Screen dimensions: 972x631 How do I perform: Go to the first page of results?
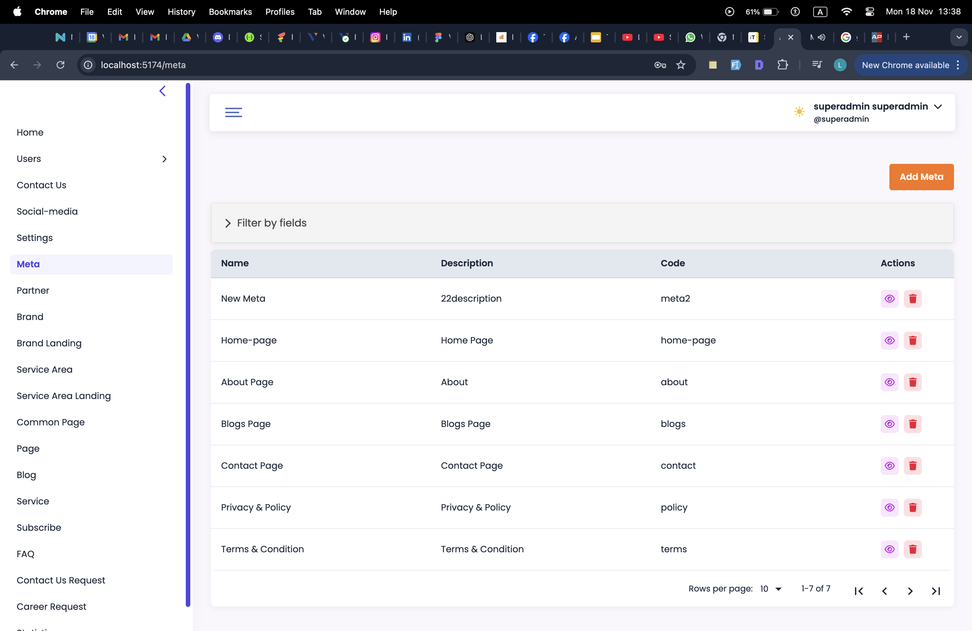click(859, 591)
